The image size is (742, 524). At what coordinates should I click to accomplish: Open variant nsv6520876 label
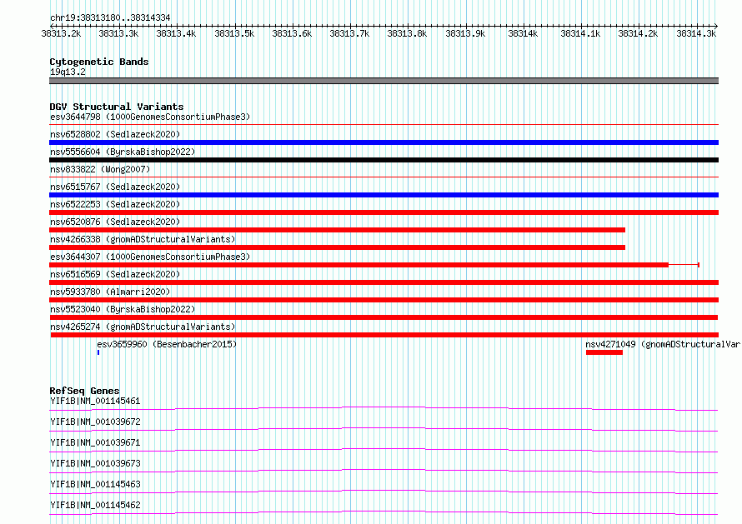pos(115,222)
